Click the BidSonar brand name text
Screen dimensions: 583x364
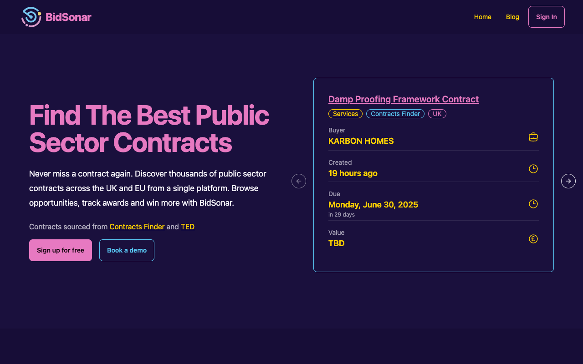(x=69, y=17)
